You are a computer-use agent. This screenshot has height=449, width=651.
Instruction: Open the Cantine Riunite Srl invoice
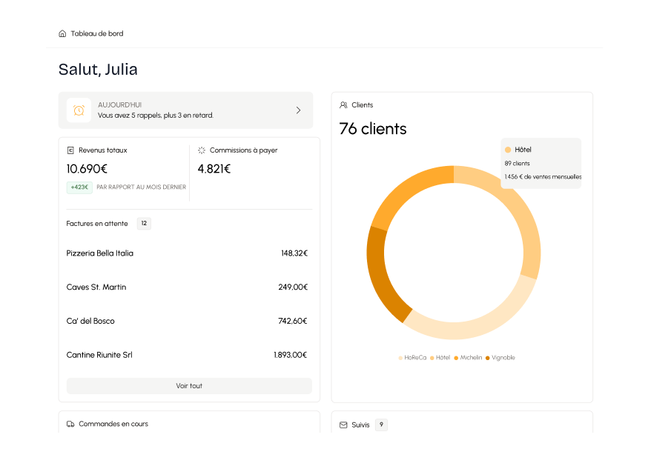187,356
